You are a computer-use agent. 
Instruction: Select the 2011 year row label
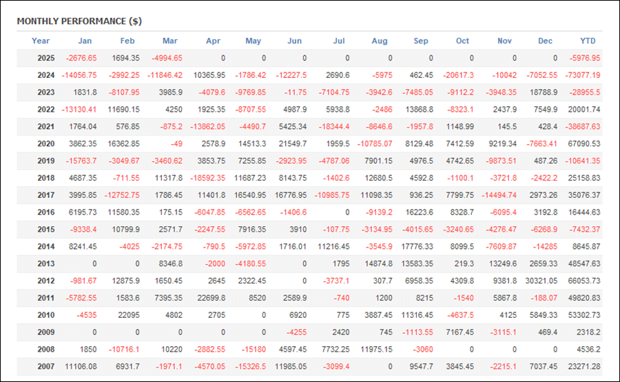46,298
